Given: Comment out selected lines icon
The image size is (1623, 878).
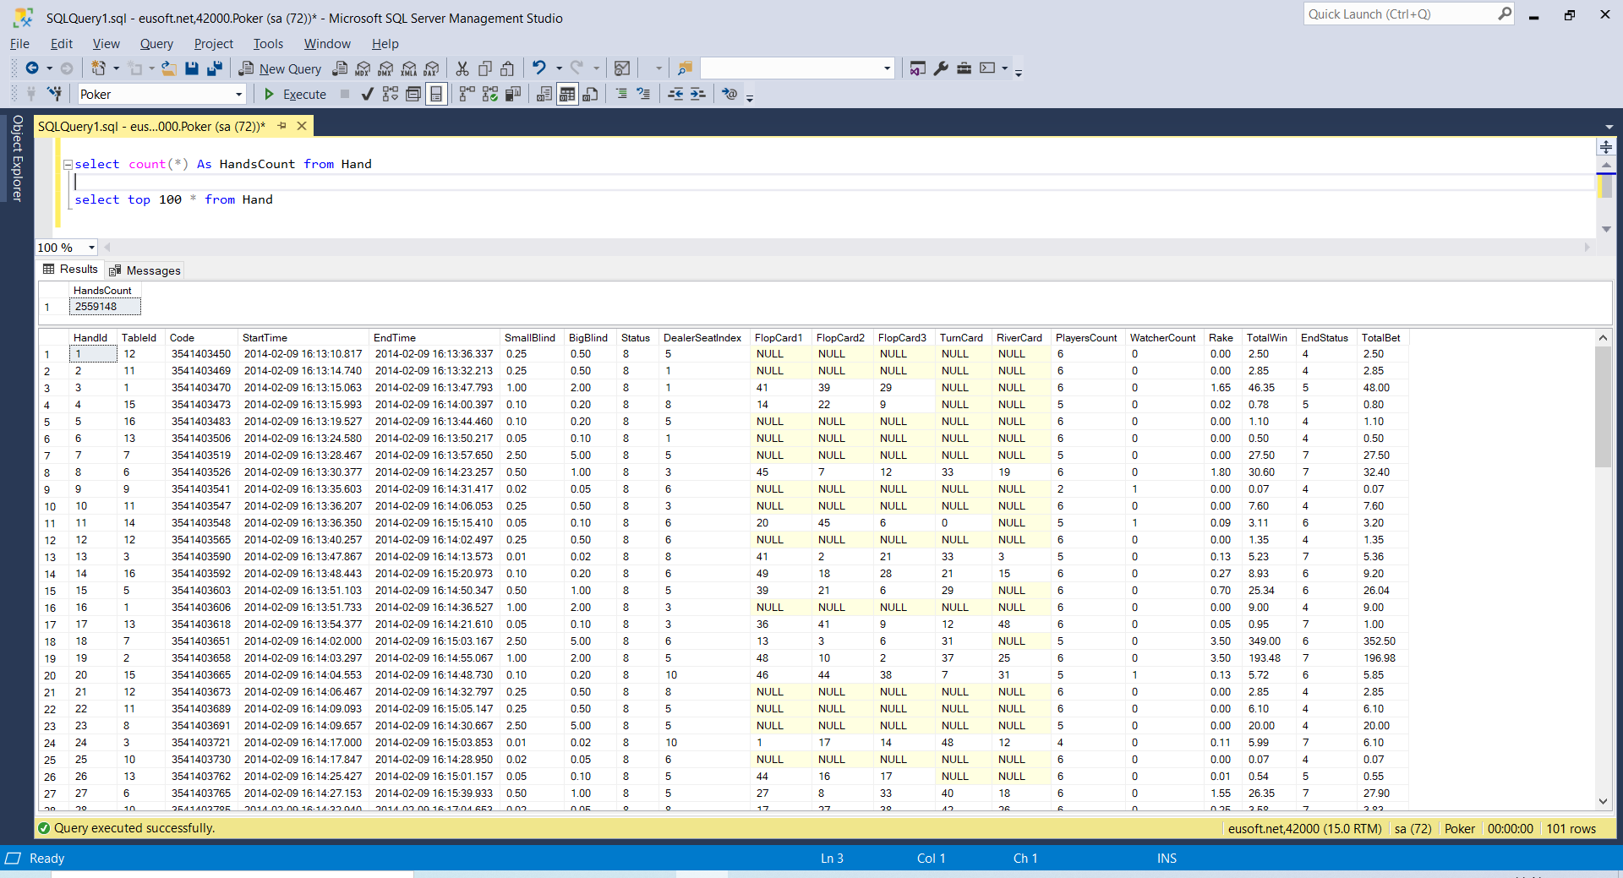Looking at the screenshot, I should point(621,94).
